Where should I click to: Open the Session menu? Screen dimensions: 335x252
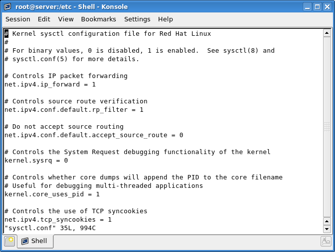tap(18, 19)
